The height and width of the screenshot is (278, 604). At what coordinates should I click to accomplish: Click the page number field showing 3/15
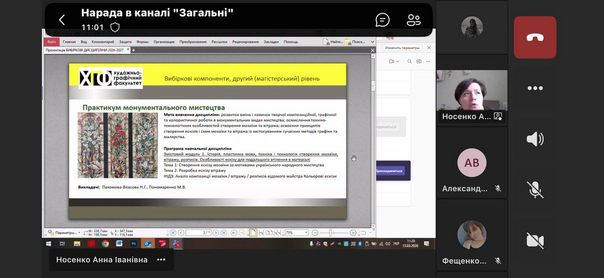(198, 233)
